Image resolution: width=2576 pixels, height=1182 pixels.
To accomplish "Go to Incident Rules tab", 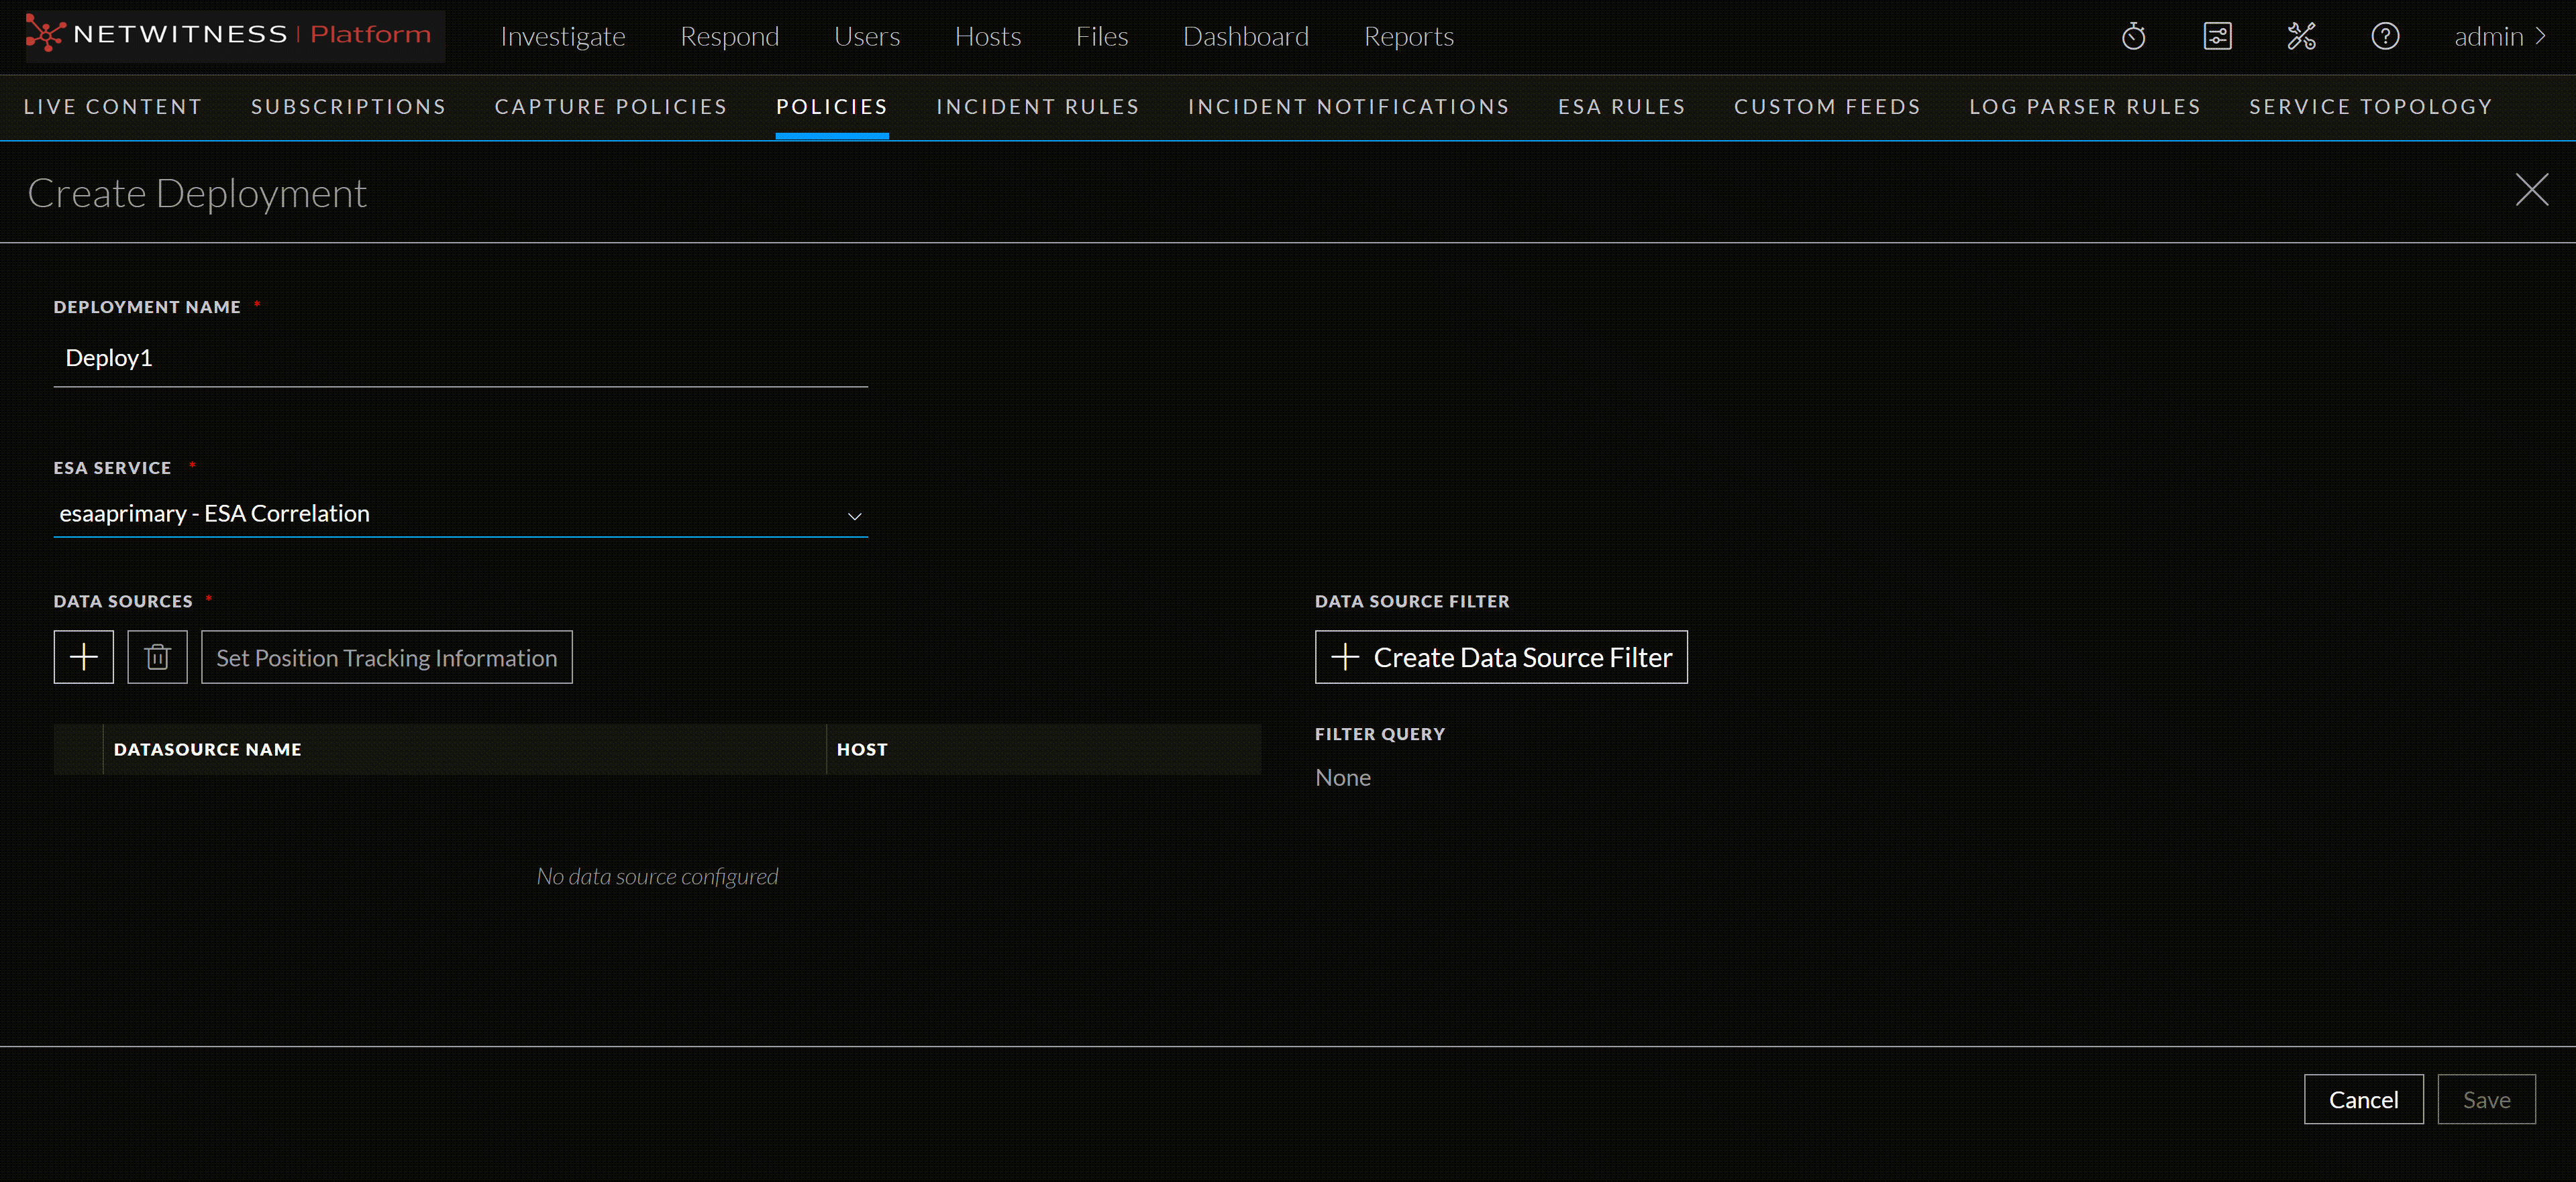I will pyautogui.click(x=1037, y=107).
